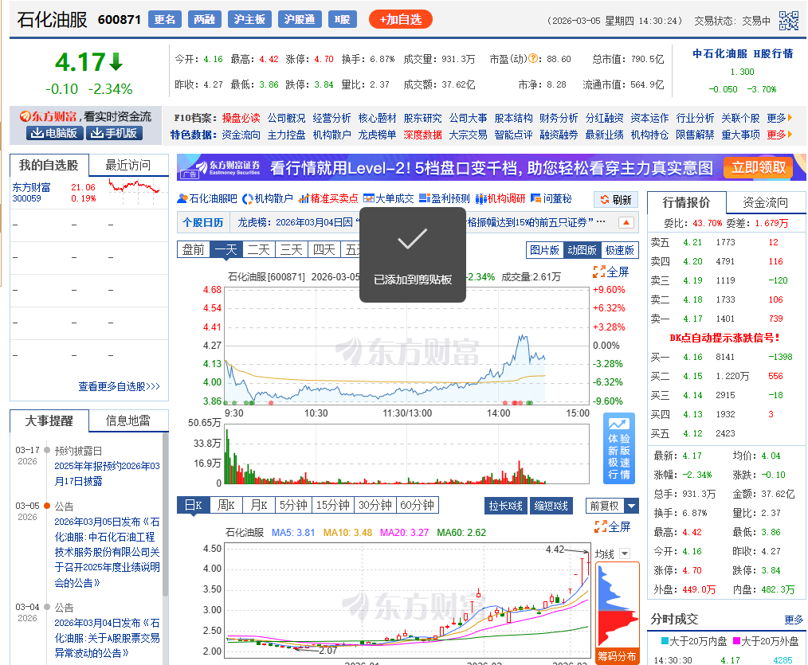Switch to 60分钟 K-line tab
The image size is (808, 665).
tap(417, 505)
